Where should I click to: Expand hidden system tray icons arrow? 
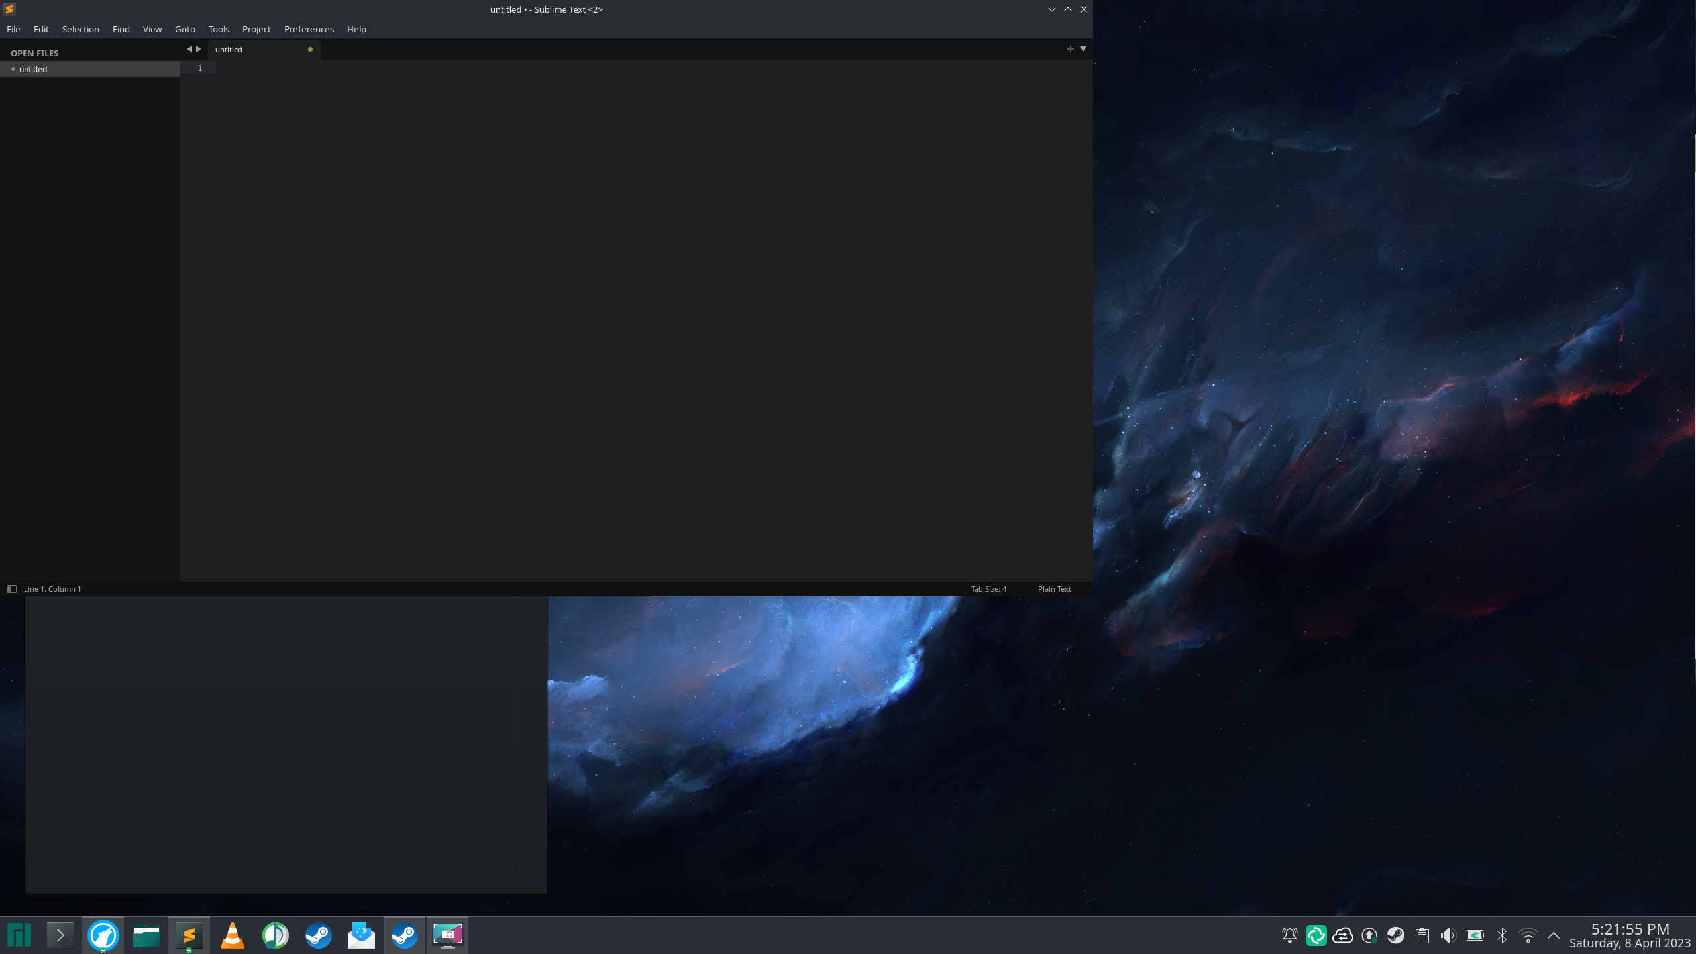tap(1554, 935)
